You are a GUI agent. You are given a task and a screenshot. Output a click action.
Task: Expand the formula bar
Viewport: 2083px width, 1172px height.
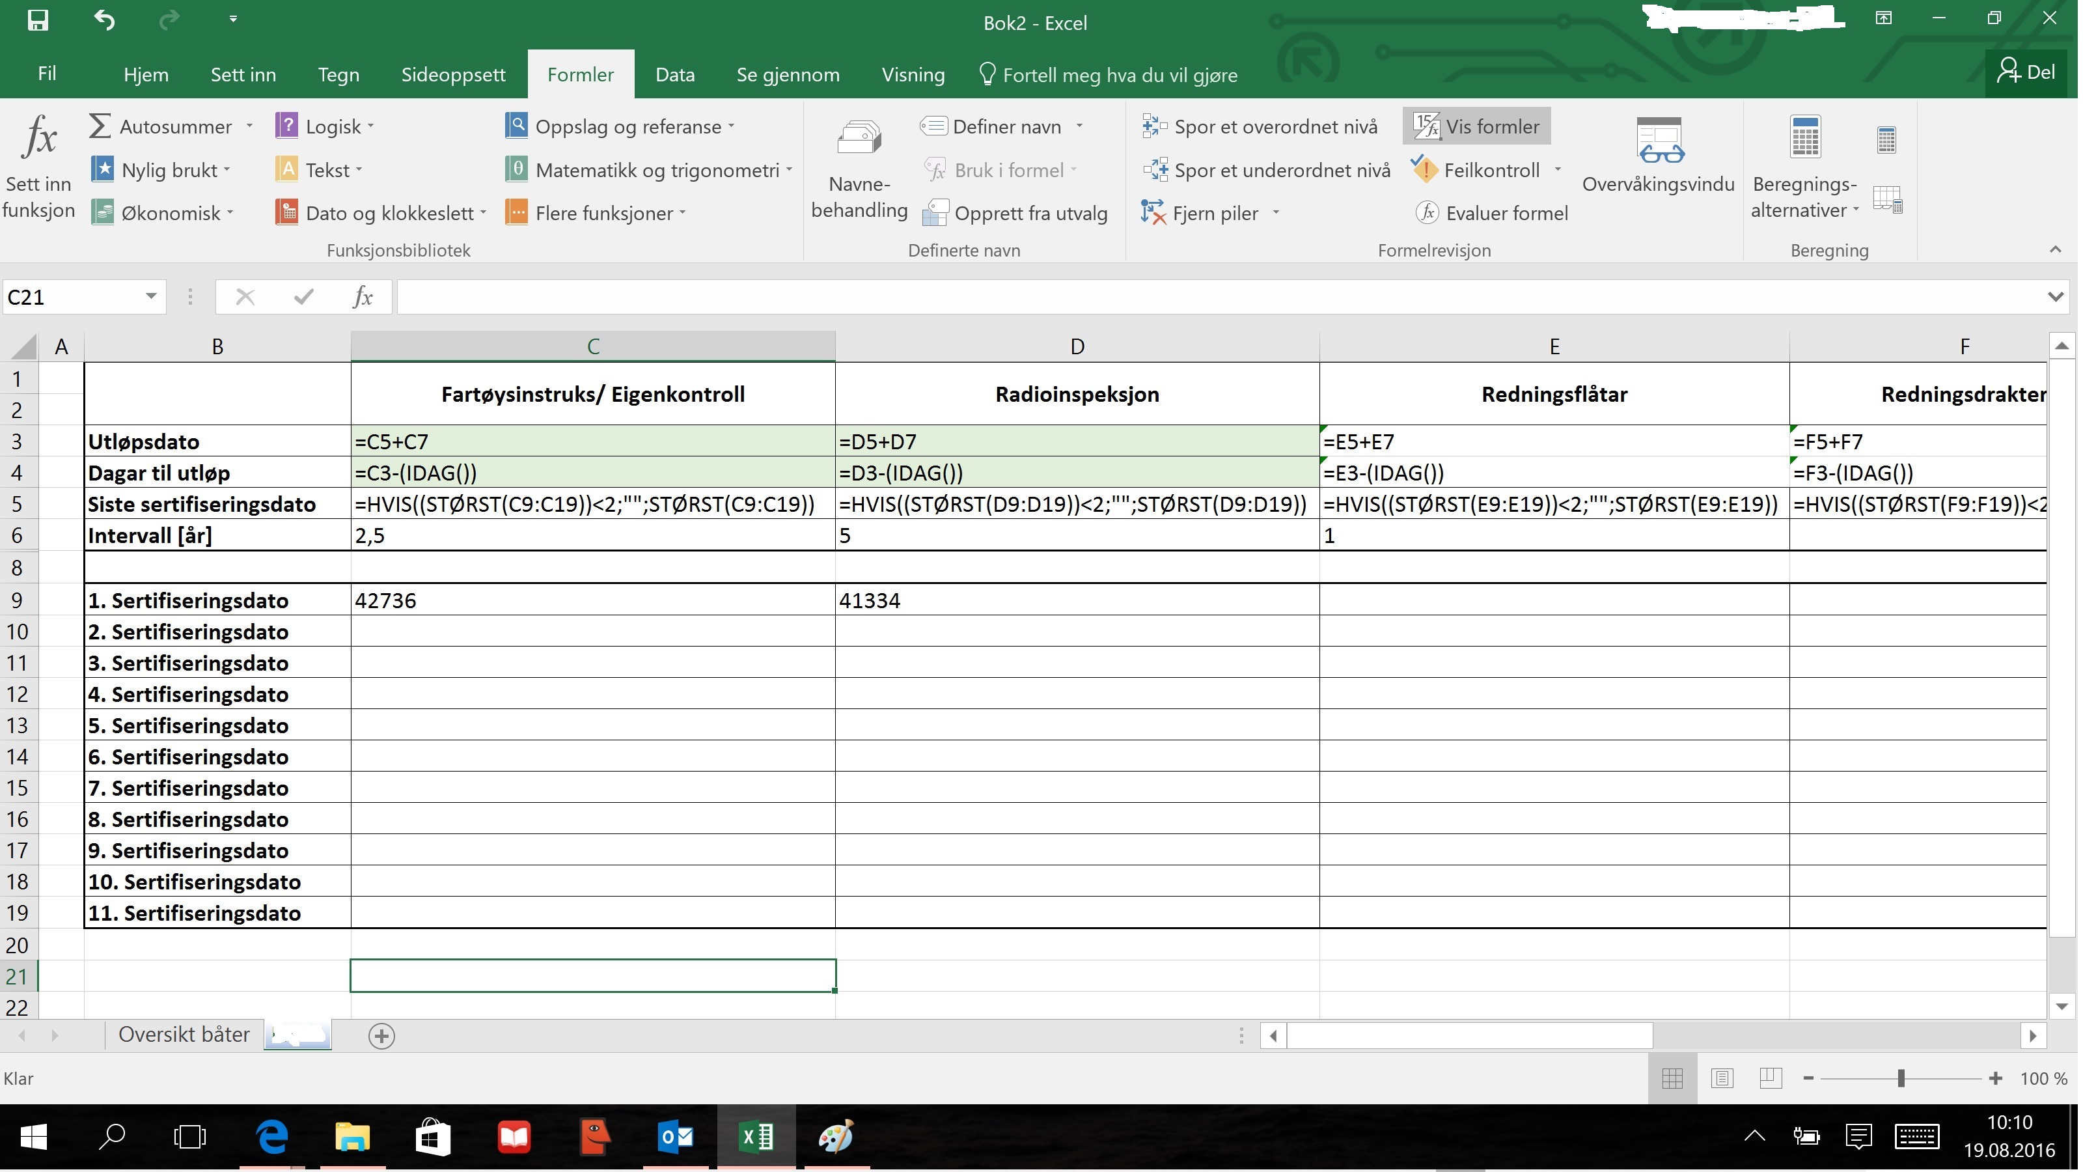coord(2055,297)
